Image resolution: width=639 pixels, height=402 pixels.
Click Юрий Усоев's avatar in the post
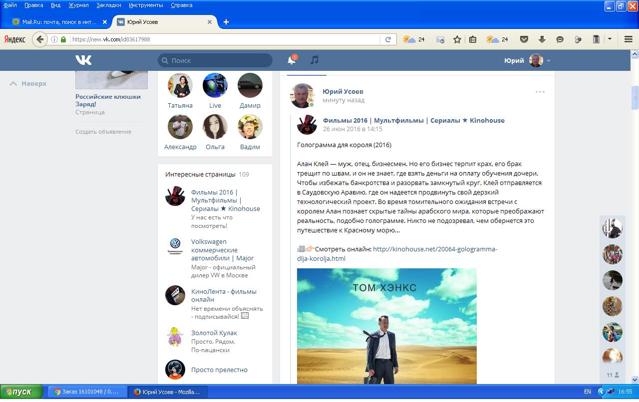(x=303, y=96)
